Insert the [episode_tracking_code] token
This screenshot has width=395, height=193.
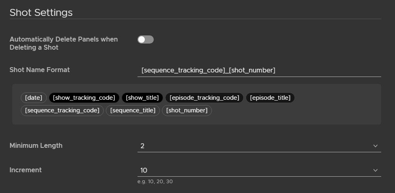pos(204,98)
